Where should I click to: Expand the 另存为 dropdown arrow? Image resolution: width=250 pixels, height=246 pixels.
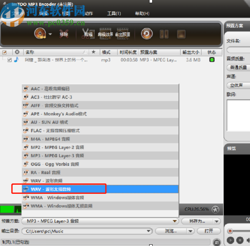click(x=217, y=221)
